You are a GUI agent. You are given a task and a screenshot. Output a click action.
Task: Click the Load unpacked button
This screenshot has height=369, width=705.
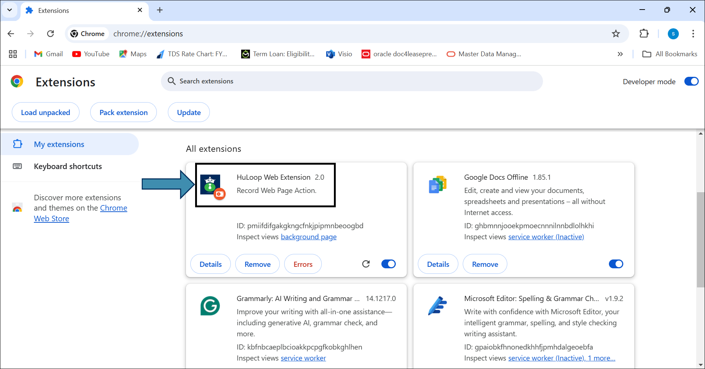46,112
